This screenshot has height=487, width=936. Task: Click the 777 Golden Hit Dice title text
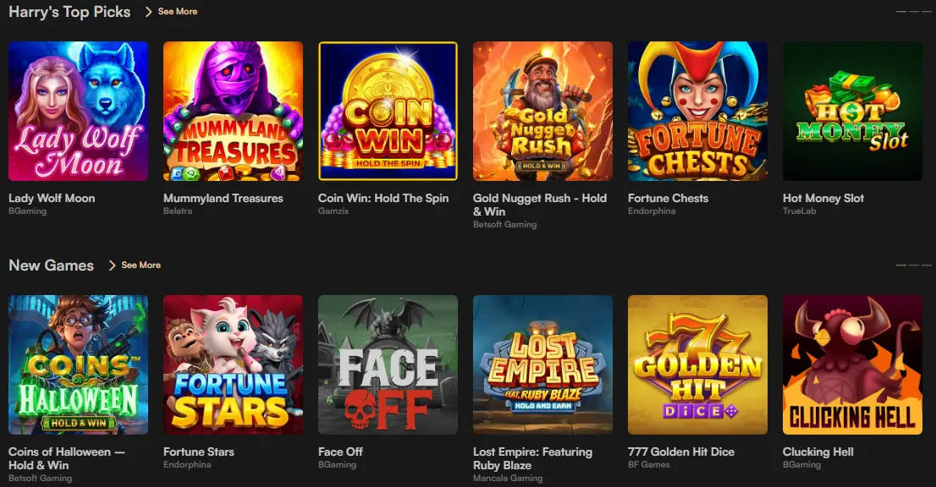pyautogui.click(x=680, y=451)
